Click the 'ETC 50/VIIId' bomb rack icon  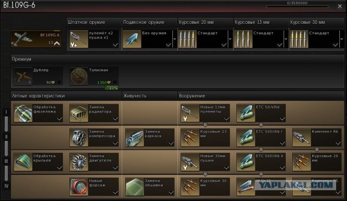(246, 113)
